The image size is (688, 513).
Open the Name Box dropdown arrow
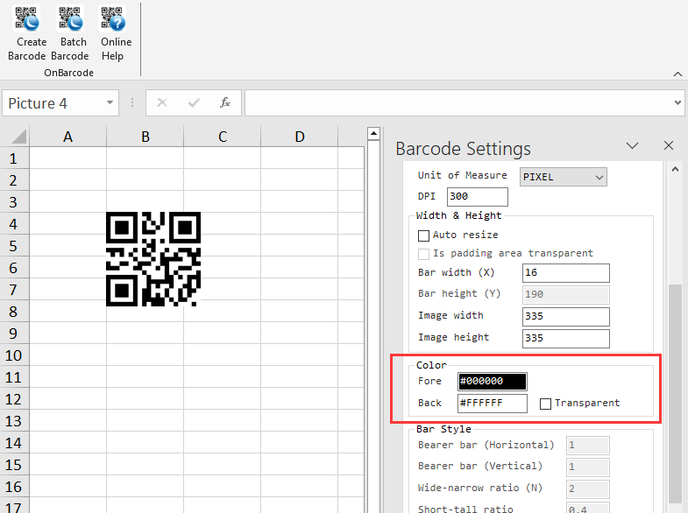pyautogui.click(x=110, y=103)
